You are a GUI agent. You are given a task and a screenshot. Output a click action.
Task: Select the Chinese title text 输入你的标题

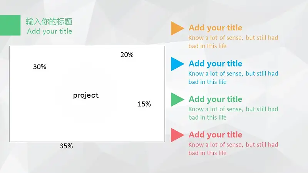(49, 22)
